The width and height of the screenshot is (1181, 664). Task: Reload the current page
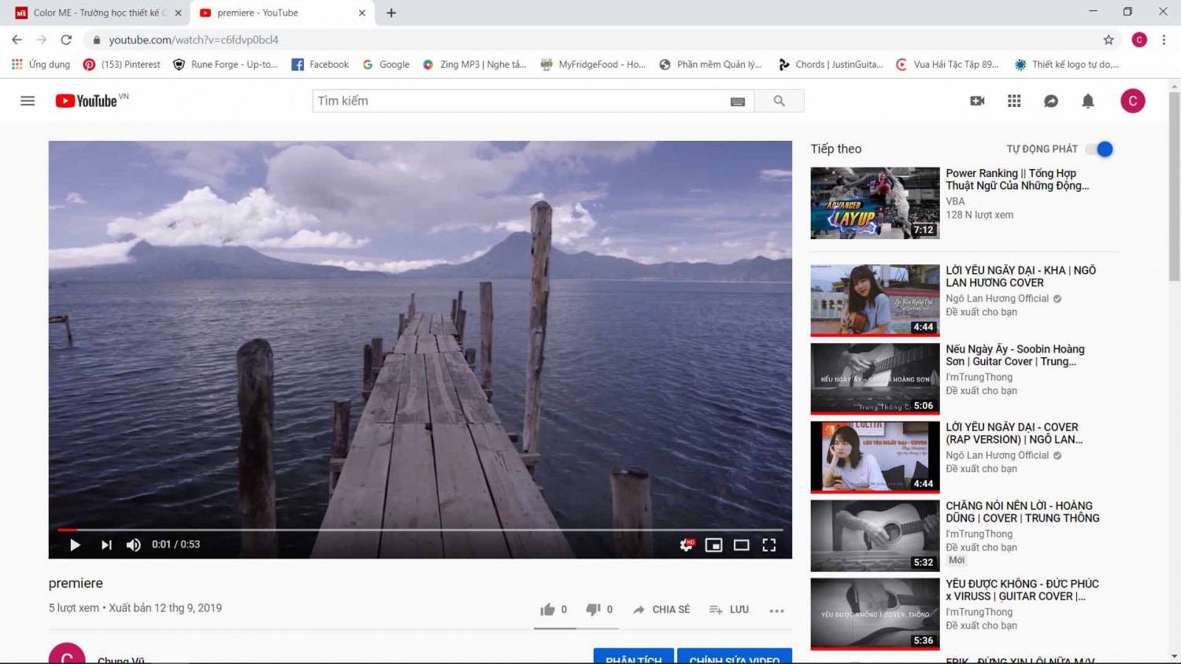tap(66, 39)
